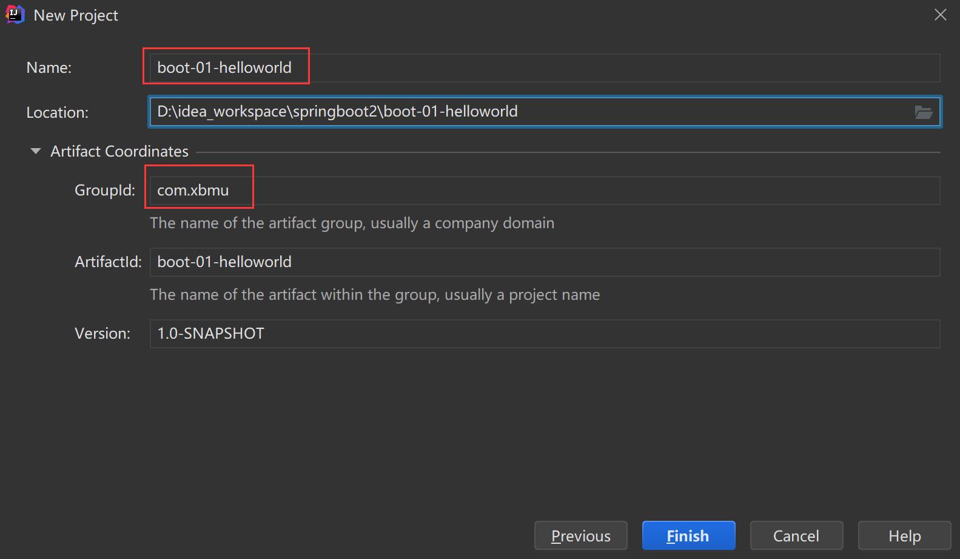Click Finish to create the project
Viewport: 960px width, 559px height.
tap(688, 535)
